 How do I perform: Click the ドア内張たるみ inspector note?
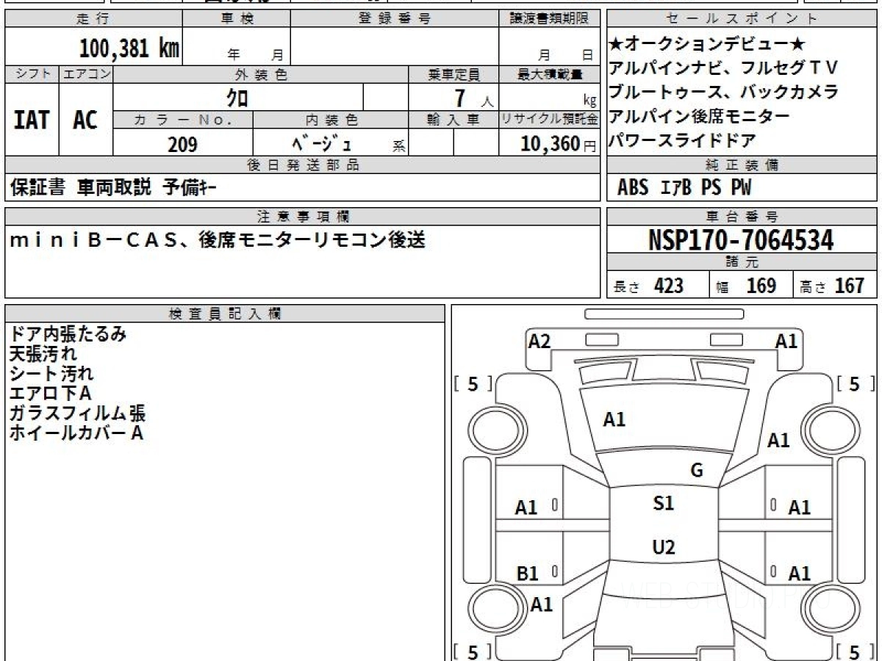[x=68, y=333]
